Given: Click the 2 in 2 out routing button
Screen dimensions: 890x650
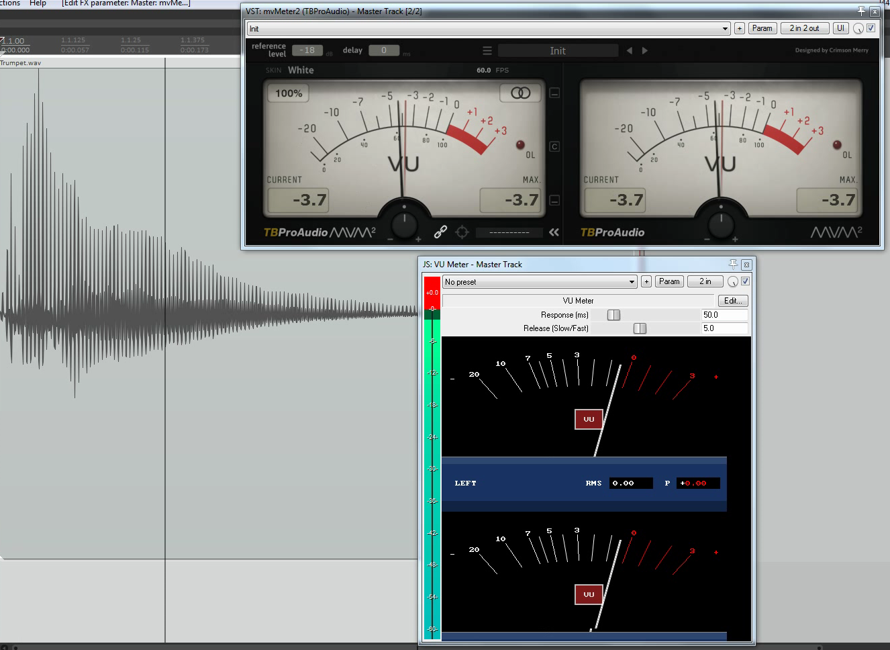Looking at the screenshot, I should click(804, 28).
